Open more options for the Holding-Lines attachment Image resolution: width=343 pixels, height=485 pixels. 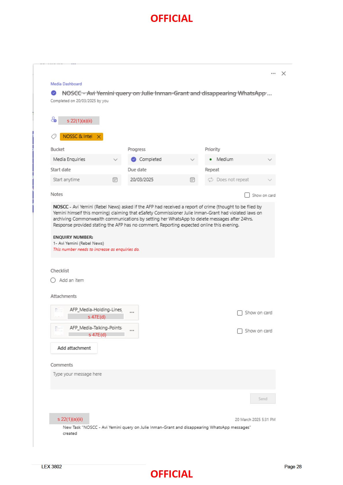click(132, 312)
